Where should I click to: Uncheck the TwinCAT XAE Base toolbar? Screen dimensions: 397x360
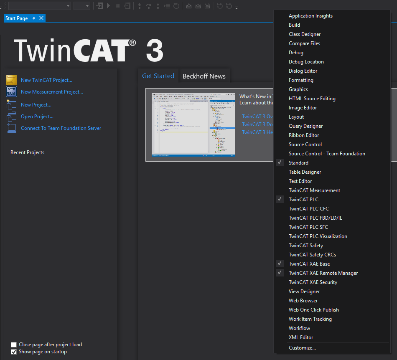click(332, 264)
